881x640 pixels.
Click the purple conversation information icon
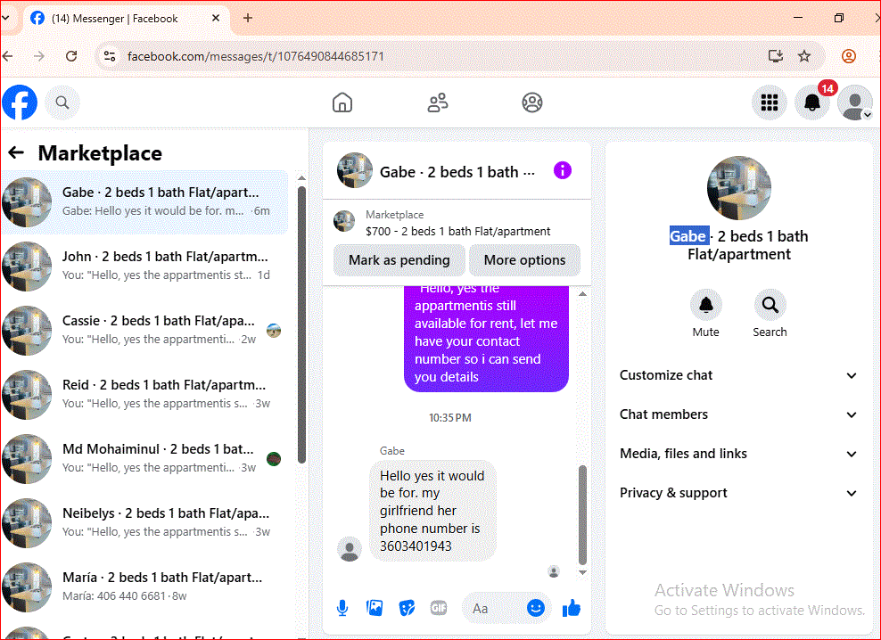click(563, 170)
